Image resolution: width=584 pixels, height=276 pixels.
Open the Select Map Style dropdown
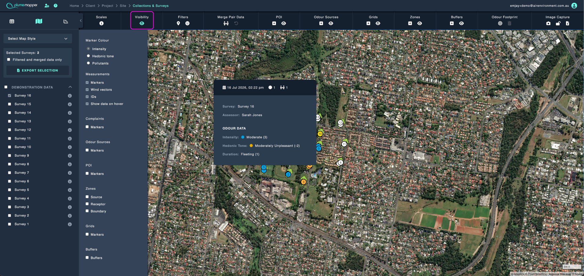(38, 38)
